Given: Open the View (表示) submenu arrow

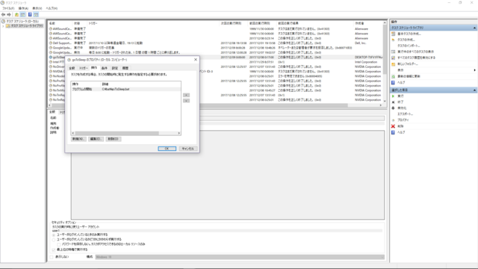Looking at the screenshot, I should 475,70.
